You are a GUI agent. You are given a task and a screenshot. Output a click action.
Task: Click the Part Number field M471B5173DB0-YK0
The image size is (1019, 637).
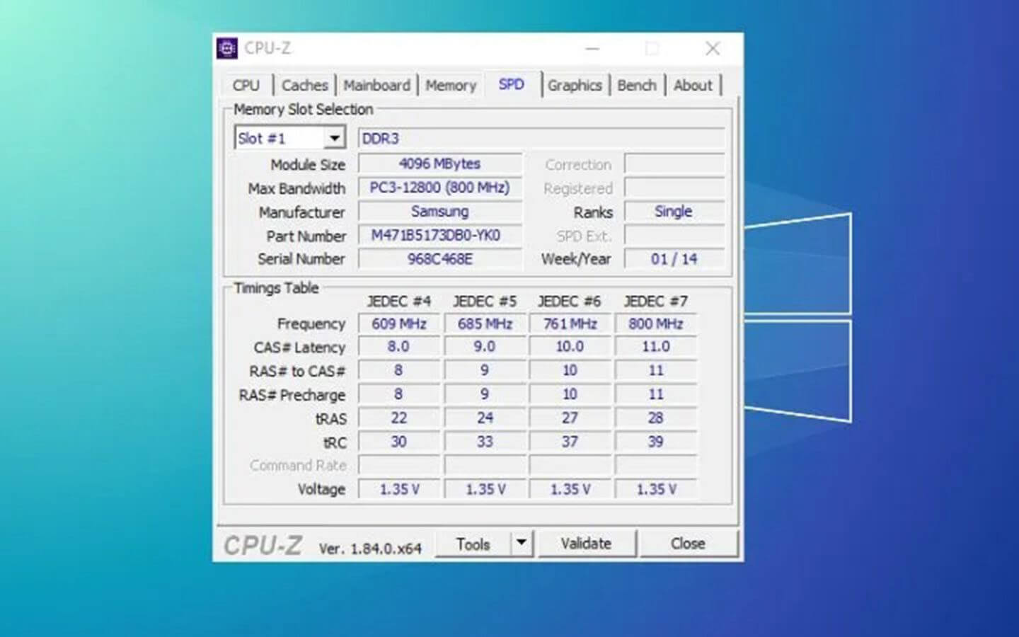coord(439,236)
